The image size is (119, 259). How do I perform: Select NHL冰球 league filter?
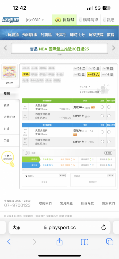pyautogui.click(x=37, y=81)
